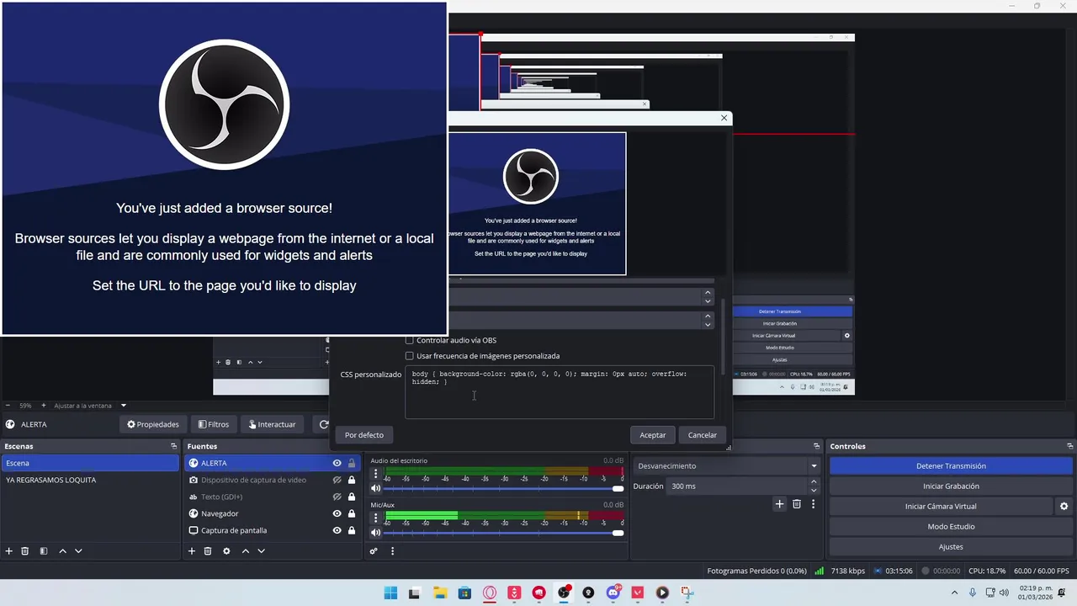Toggle lock on ALERTA source
1077x606 pixels.
click(x=352, y=463)
